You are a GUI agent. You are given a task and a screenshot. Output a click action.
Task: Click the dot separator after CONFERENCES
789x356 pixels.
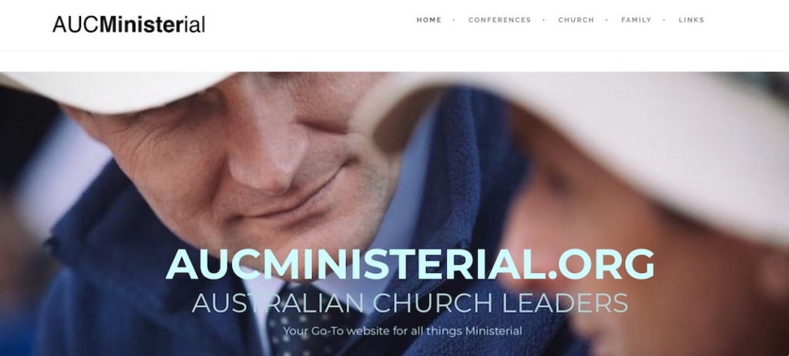pyautogui.click(x=545, y=20)
